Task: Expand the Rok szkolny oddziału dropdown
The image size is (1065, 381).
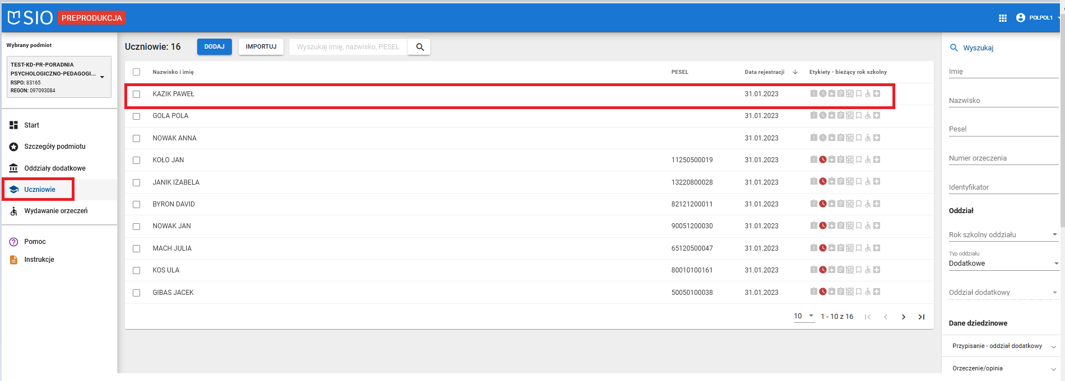Action: [x=1003, y=235]
